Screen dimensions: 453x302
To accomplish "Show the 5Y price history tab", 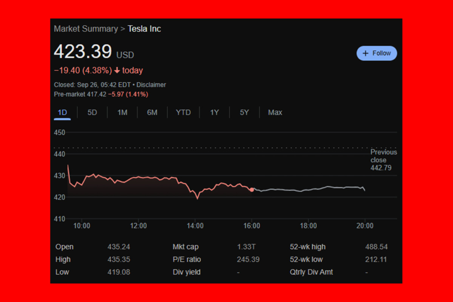I will click(244, 112).
